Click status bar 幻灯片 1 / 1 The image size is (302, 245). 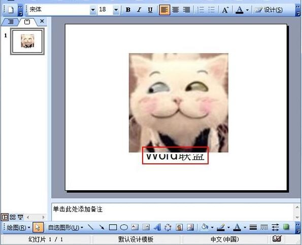tap(46, 239)
